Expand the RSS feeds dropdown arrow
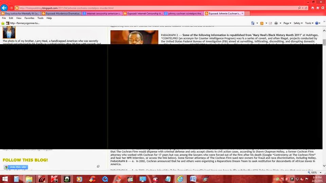This screenshot has height=183, width=326. (x=266, y=23)
